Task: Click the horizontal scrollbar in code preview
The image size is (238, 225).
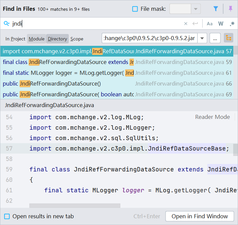Action: point(75,205)
